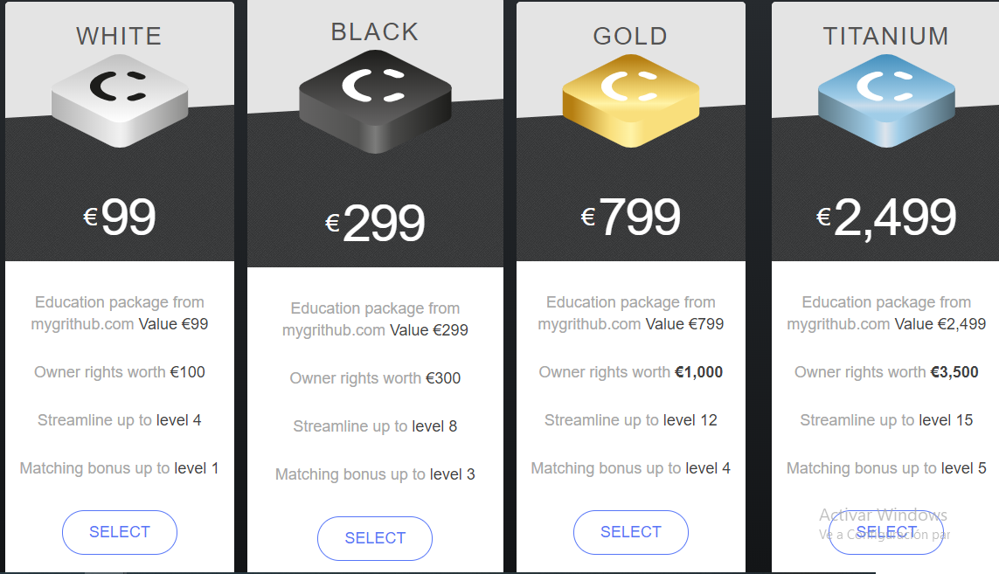The height and width of the screenshot is (574, 999).
Task: Click the mygrithub.com text in White card
Action: 82,324
